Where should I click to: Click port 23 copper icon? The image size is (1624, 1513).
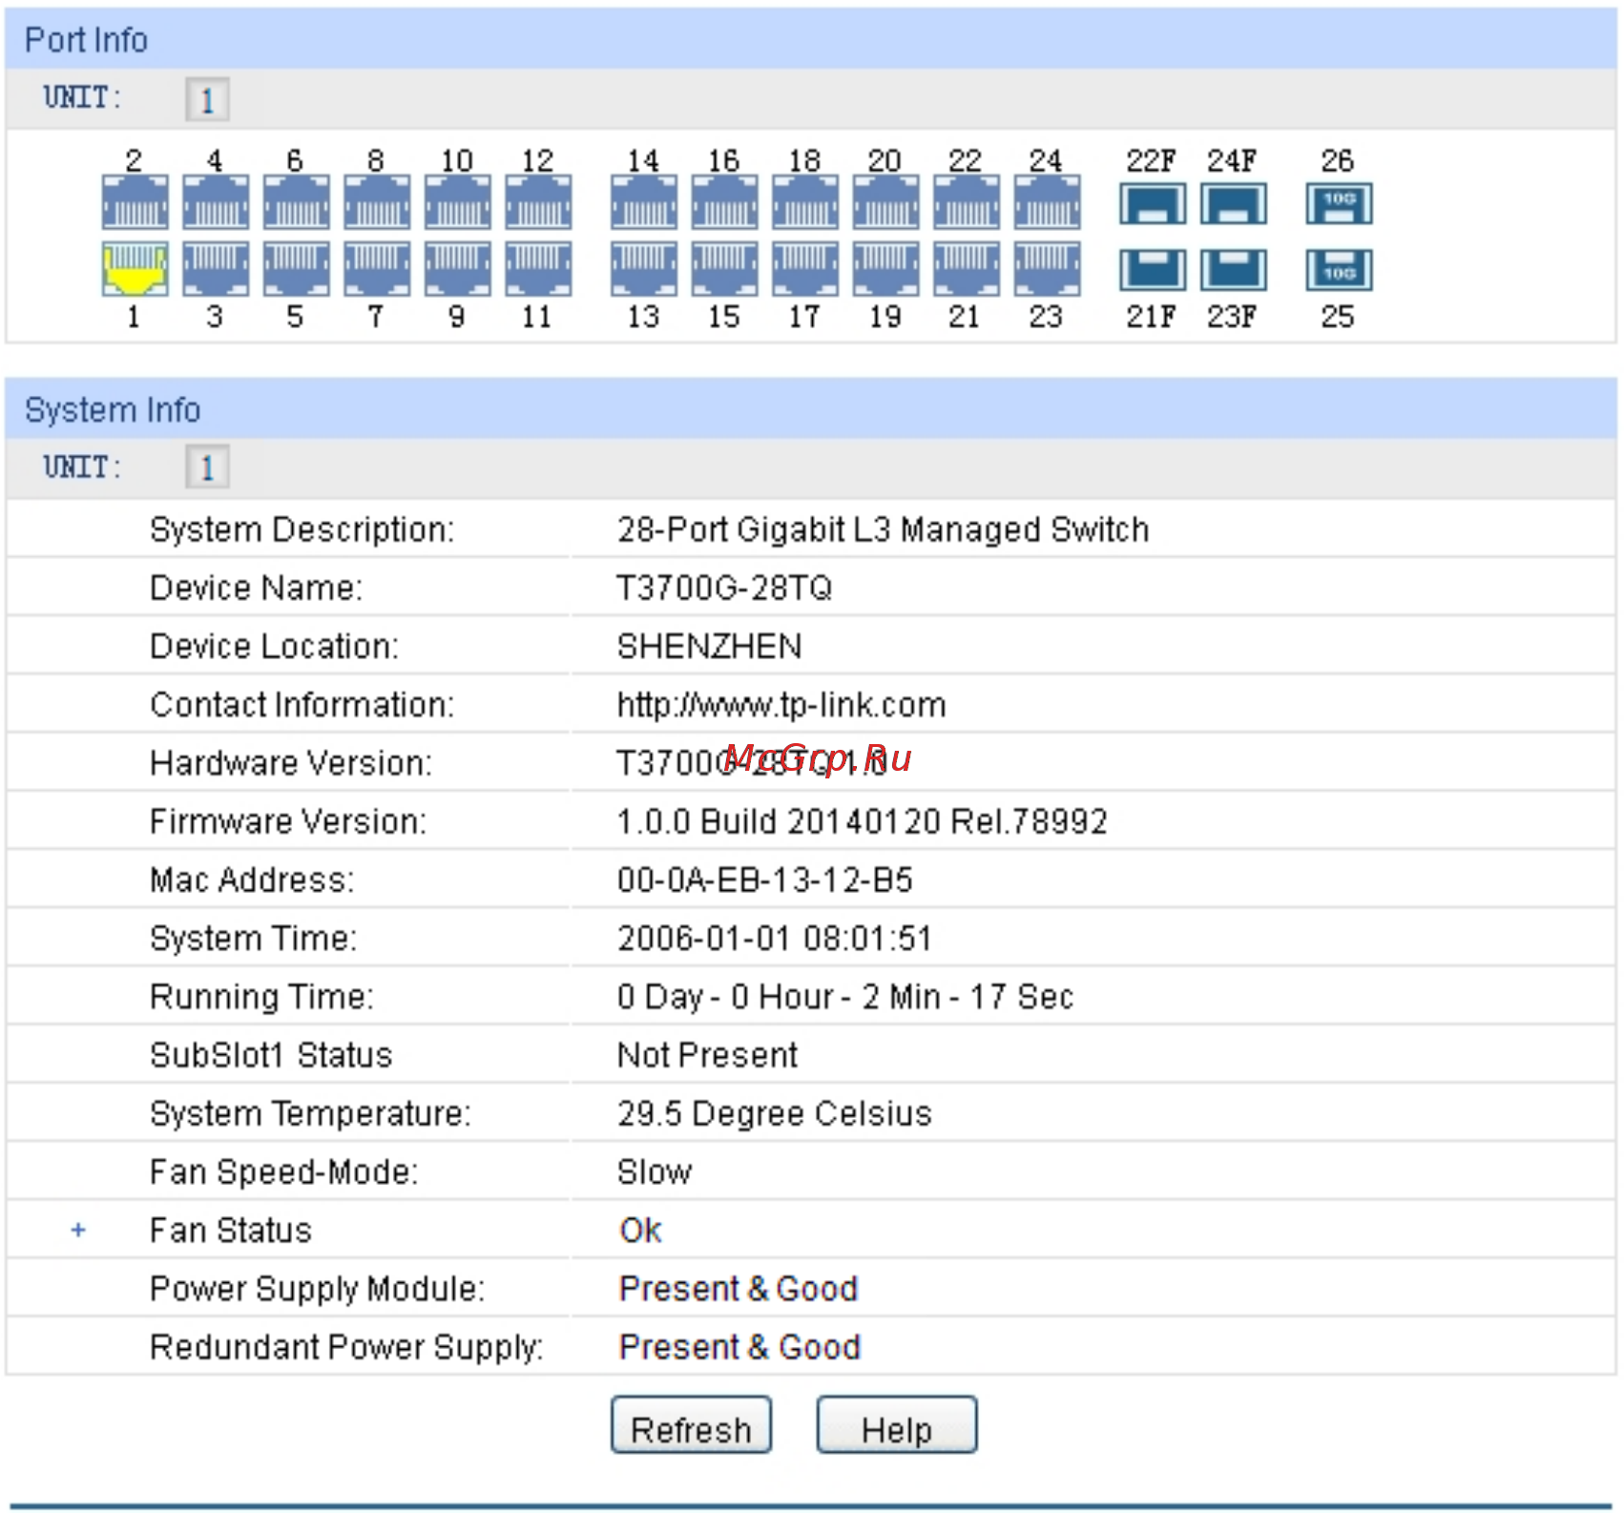click(x=1047, y=269)
